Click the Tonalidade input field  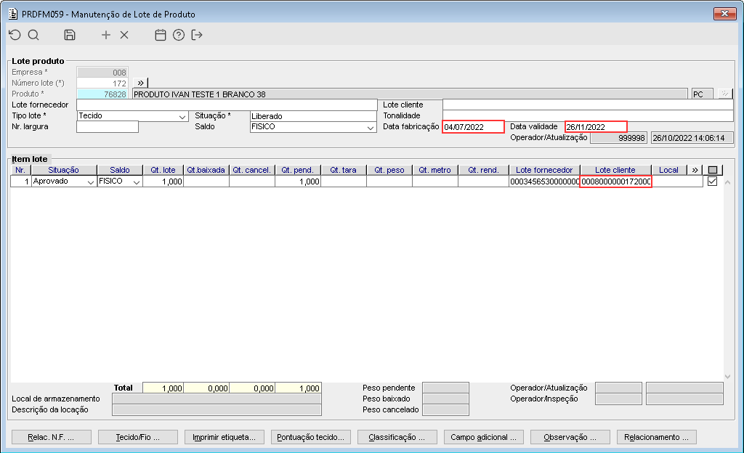588,115
